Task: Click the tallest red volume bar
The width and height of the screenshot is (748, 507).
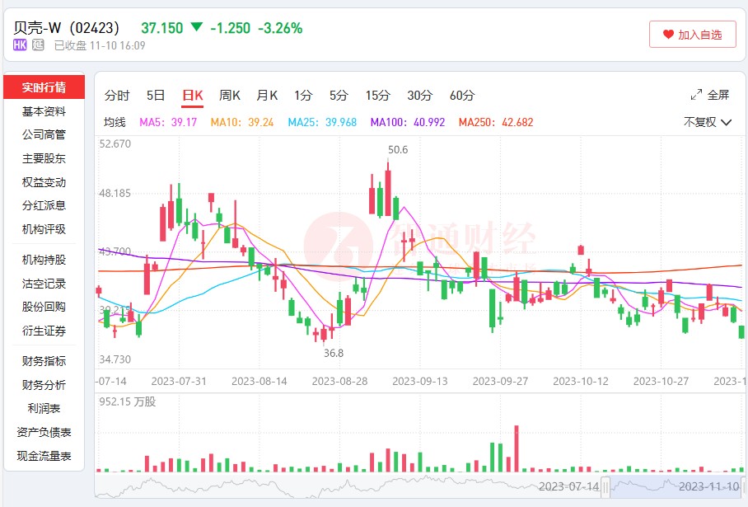Action: [x=517, y=448]
